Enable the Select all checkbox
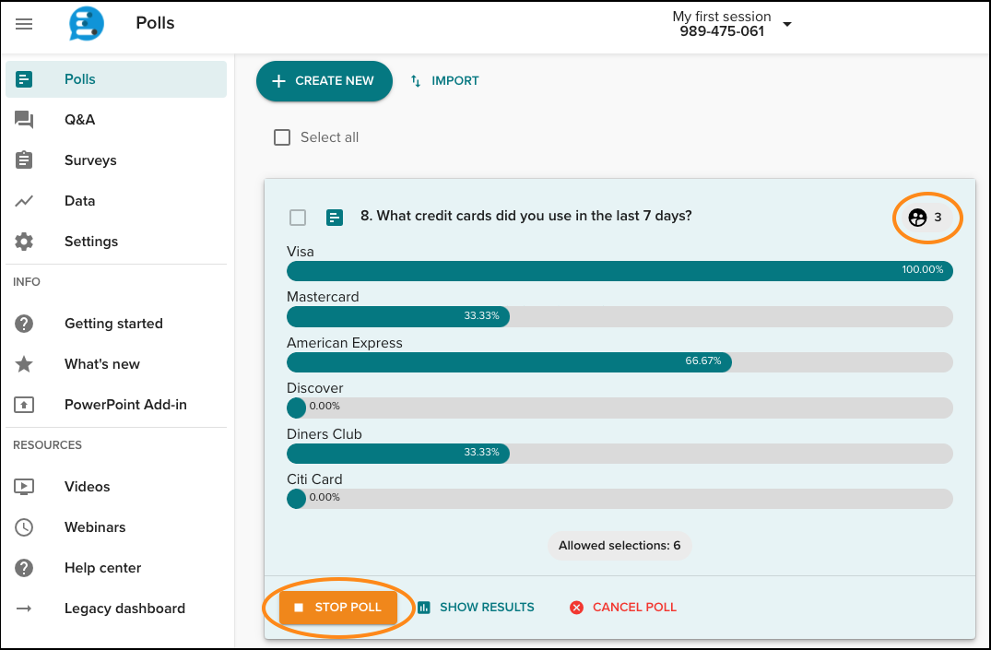The width and height of the screenshot is (991, 650). pos(282,136)
